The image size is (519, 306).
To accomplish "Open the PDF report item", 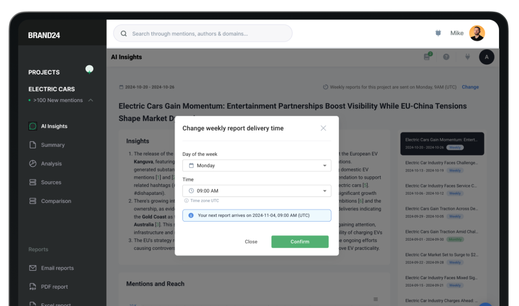I will coord(54,286).
